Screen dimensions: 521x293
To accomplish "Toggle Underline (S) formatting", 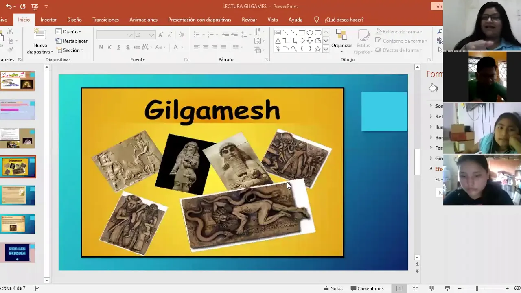I will 118,47.
